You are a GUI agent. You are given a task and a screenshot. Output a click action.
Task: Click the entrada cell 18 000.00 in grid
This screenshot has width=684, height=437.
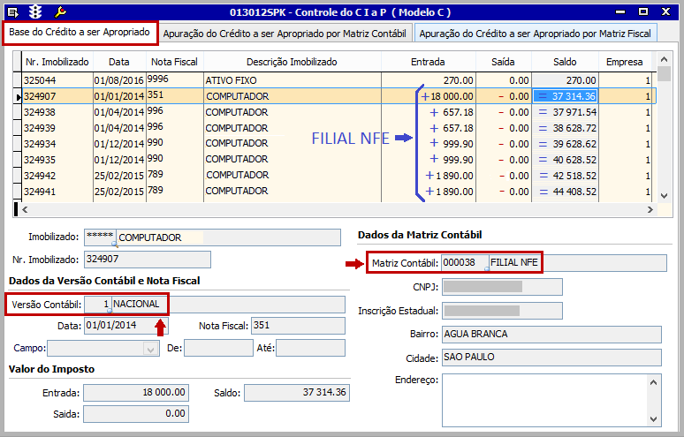(x=428, y=96)
